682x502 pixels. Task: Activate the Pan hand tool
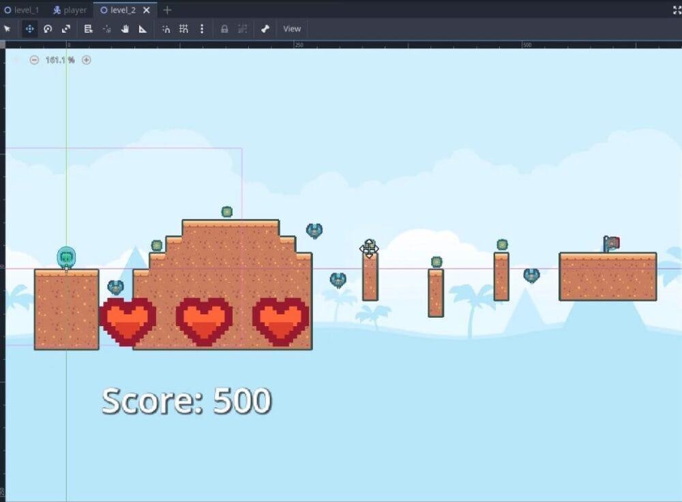pyautogui.click(x=125, y=29)
